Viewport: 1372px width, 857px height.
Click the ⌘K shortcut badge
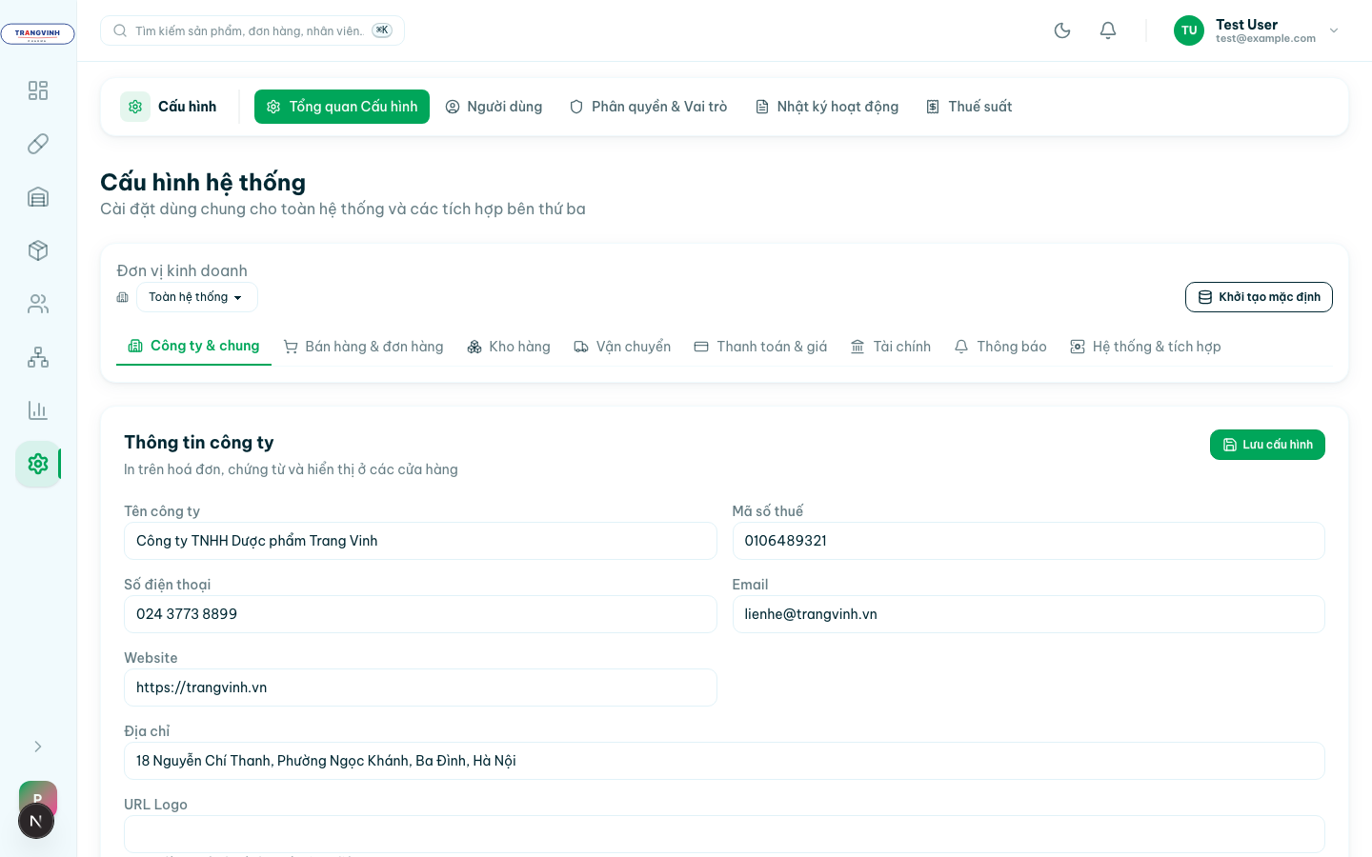[382, 30]
